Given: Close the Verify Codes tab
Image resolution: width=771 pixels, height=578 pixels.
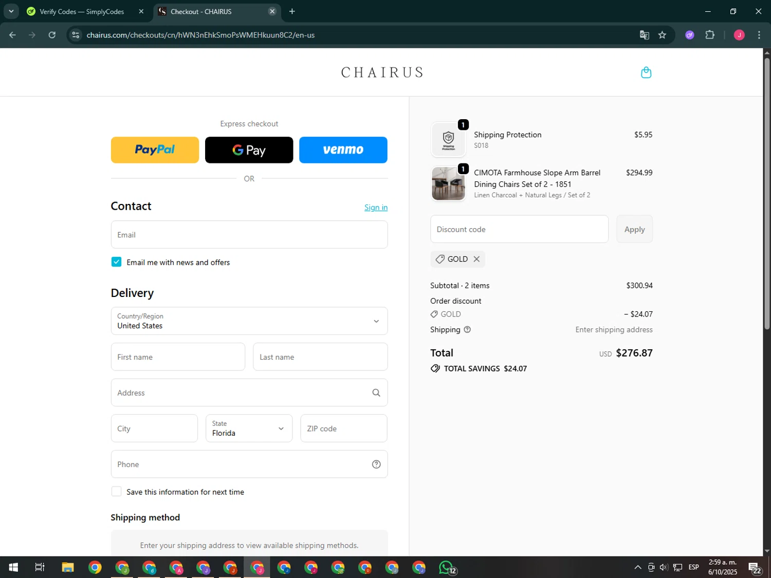Looking at the screenshot, I should (x=141, y=11).
